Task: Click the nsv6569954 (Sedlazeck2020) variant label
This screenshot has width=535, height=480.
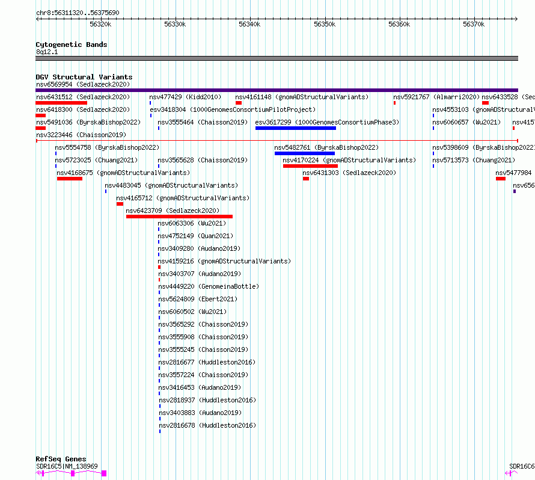Action: (83, 84)
